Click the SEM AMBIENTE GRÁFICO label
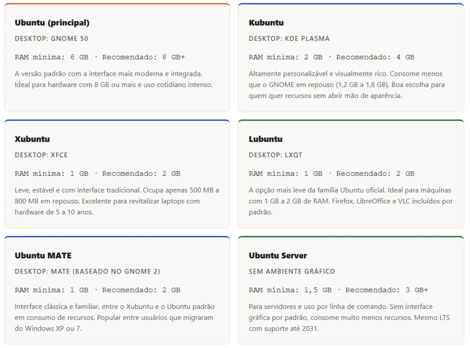470x348 pixels. [292, 271]
